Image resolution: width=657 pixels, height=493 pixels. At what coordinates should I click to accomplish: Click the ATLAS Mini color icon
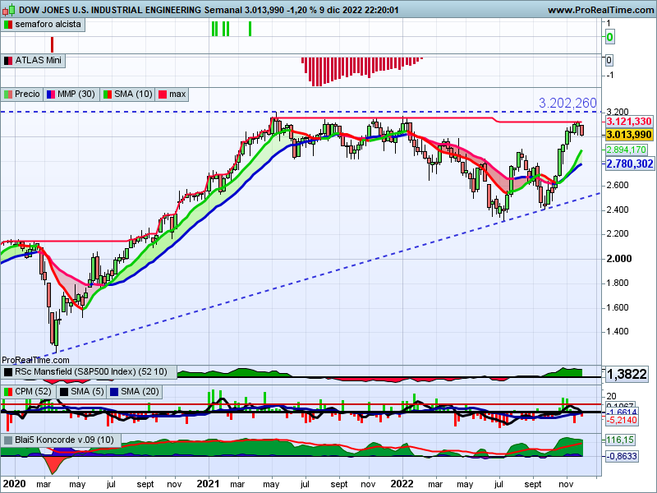tap(8, 61)
